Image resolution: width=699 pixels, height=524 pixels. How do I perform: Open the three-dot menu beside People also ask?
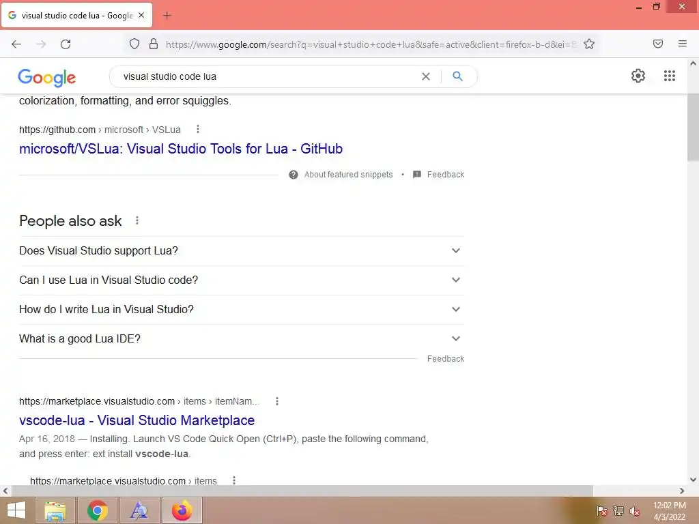coord(137,220)
